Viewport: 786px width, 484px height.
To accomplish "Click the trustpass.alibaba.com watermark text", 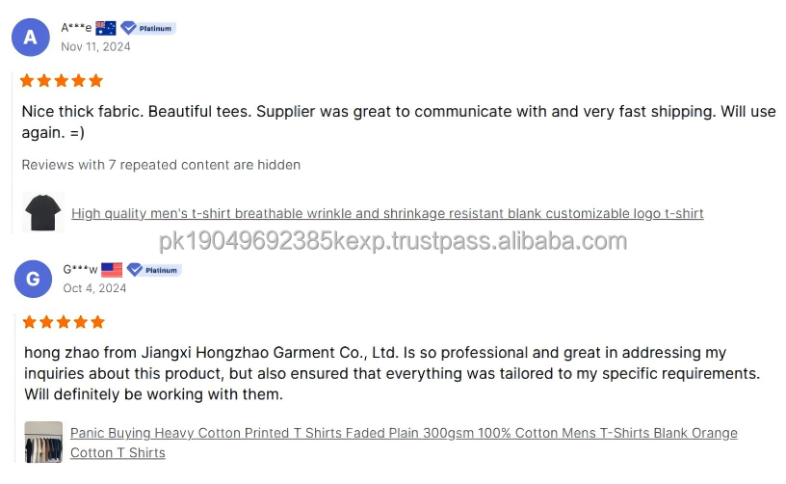I will [x=392, y=241].
